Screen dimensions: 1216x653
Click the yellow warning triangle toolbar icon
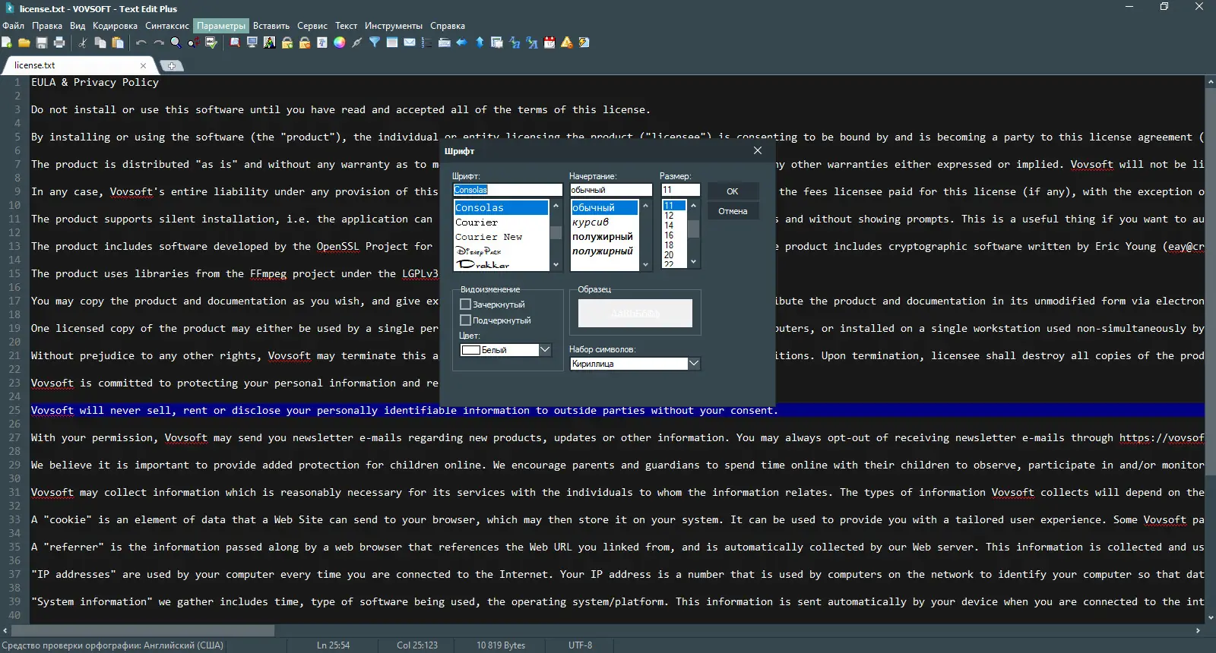[567, 43]
